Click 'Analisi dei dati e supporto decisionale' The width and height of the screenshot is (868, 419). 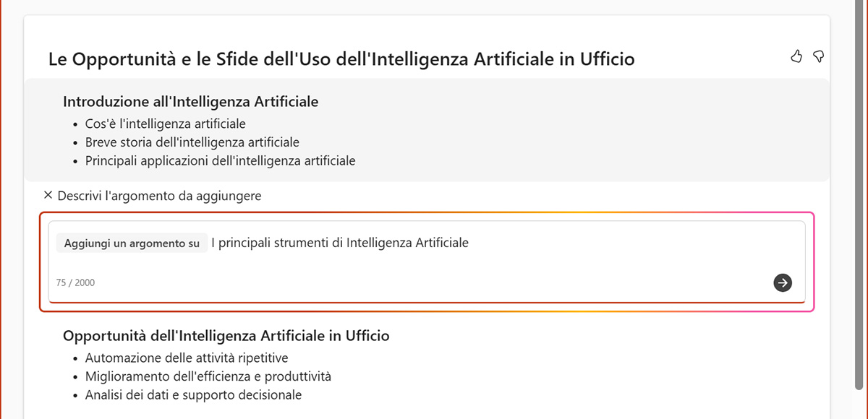(x=193, y=394)
